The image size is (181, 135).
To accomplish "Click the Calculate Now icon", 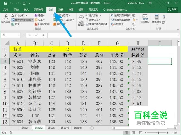I will [x=164, y=17].
